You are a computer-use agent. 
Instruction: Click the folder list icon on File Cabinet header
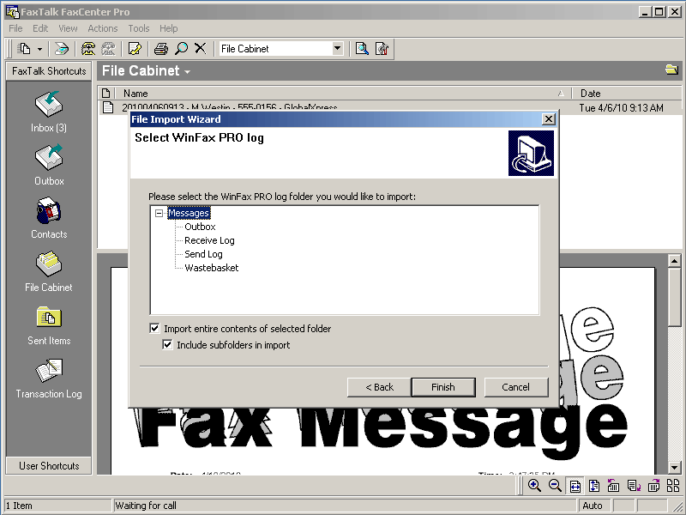[671, 70]
